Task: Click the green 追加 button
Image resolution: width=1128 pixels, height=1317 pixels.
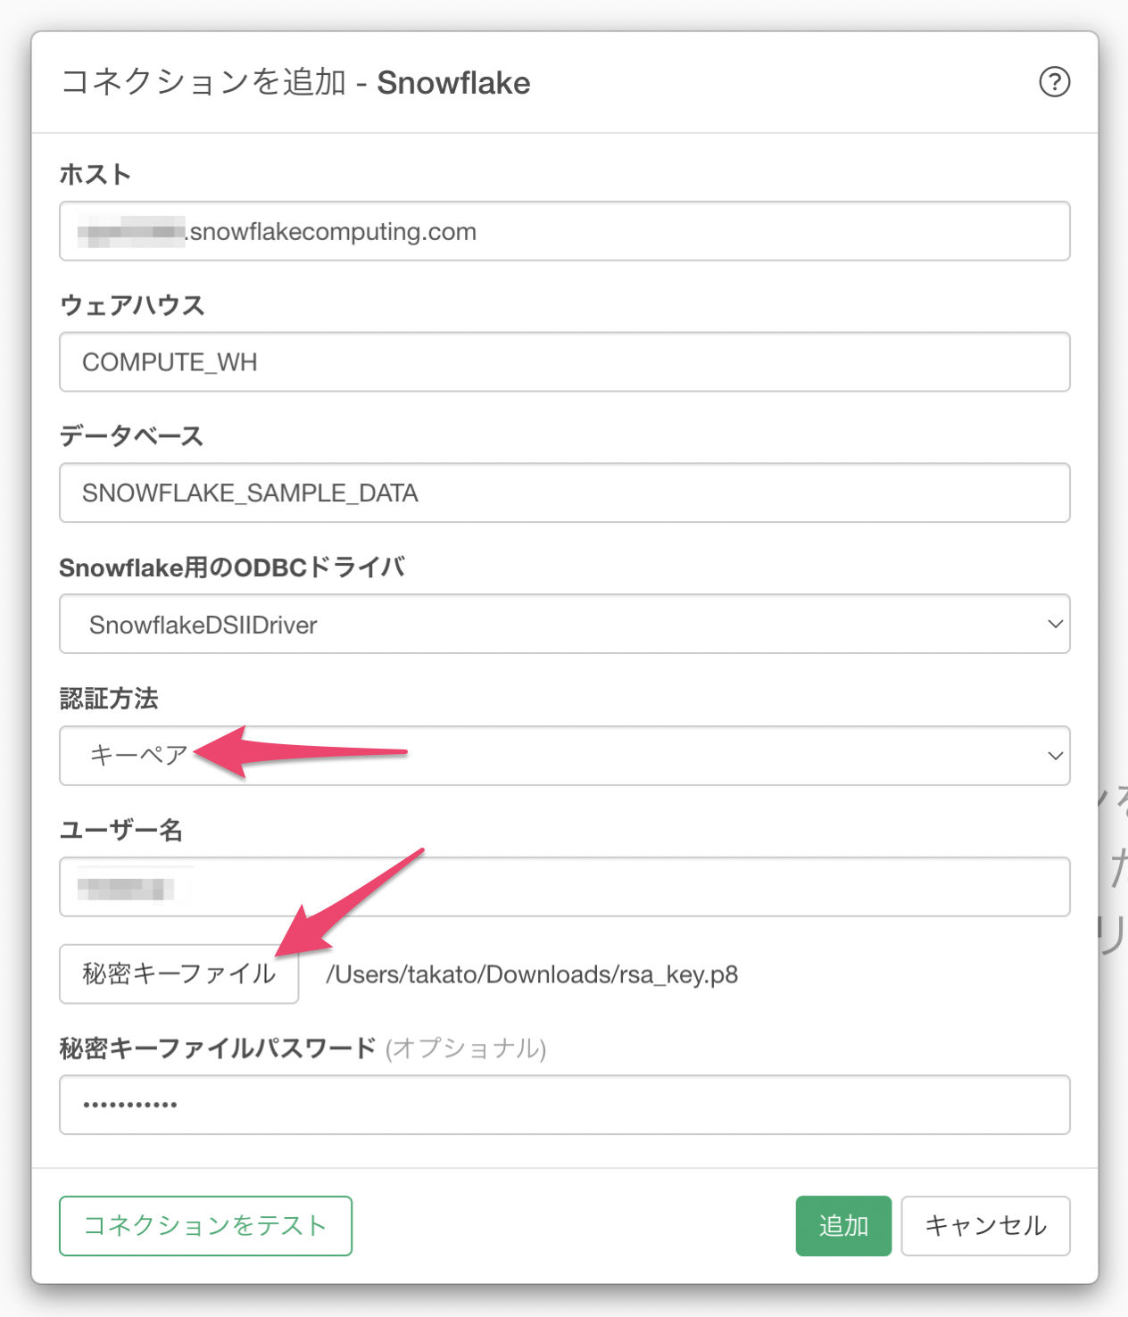Action: pos(843,1226)
